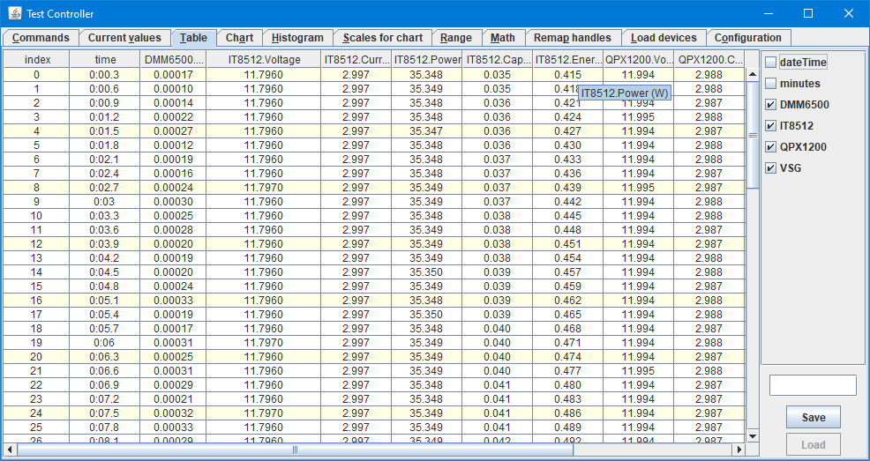Viewport: 870px width, 461px height.
Task: Select the time cell 0:07.8
Action: [x=105, y=428]
